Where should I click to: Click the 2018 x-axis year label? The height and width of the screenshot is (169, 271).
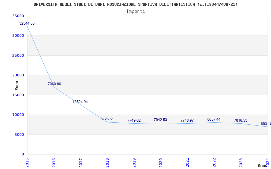(107, 163)
